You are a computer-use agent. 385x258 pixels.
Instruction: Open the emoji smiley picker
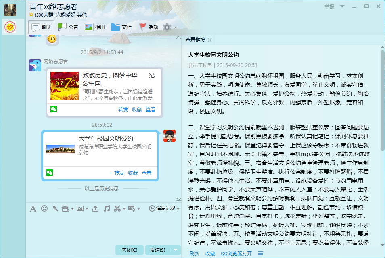click(x=44, y=208)
